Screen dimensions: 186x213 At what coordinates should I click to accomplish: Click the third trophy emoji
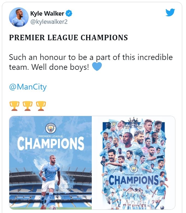(41, 105)
